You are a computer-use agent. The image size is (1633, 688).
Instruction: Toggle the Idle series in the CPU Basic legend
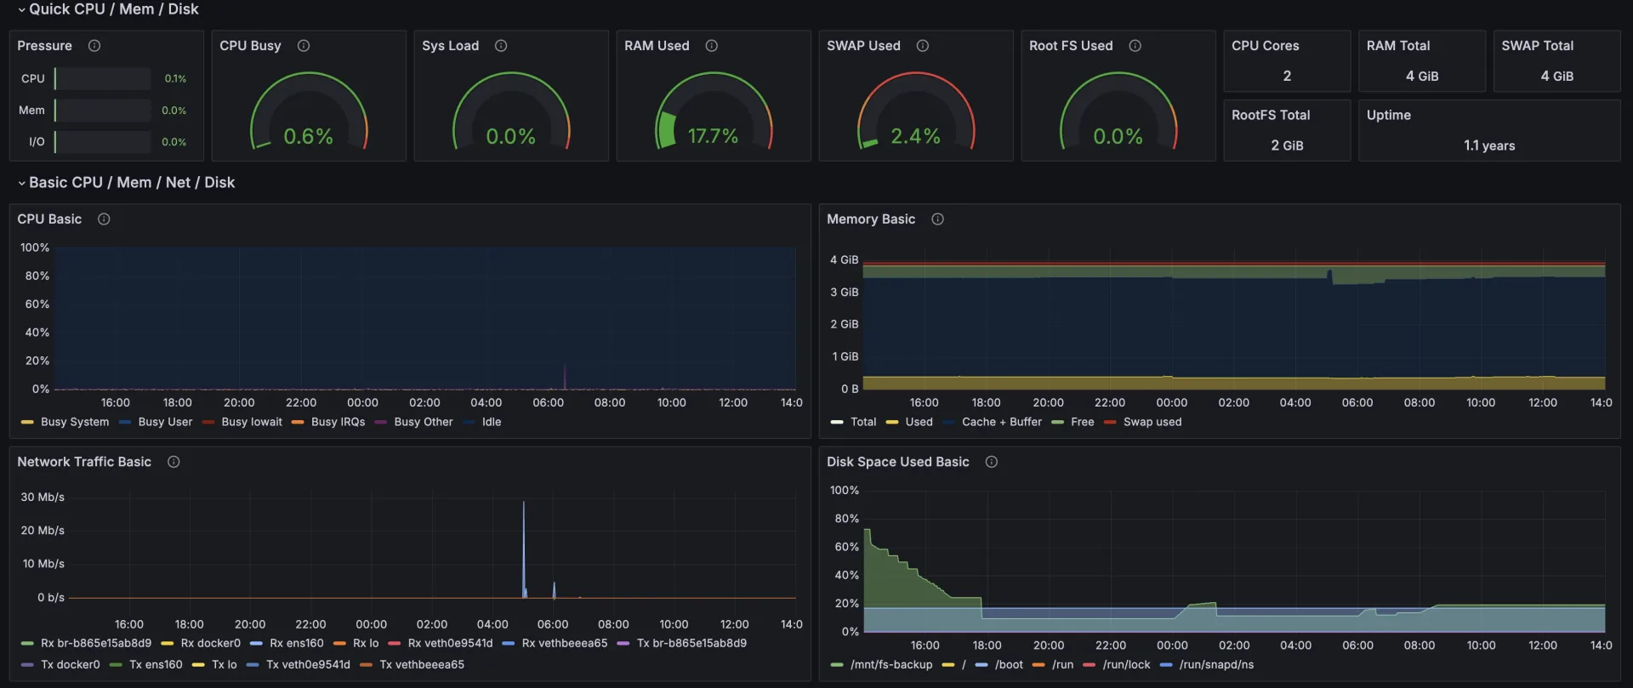coord(492,422)
